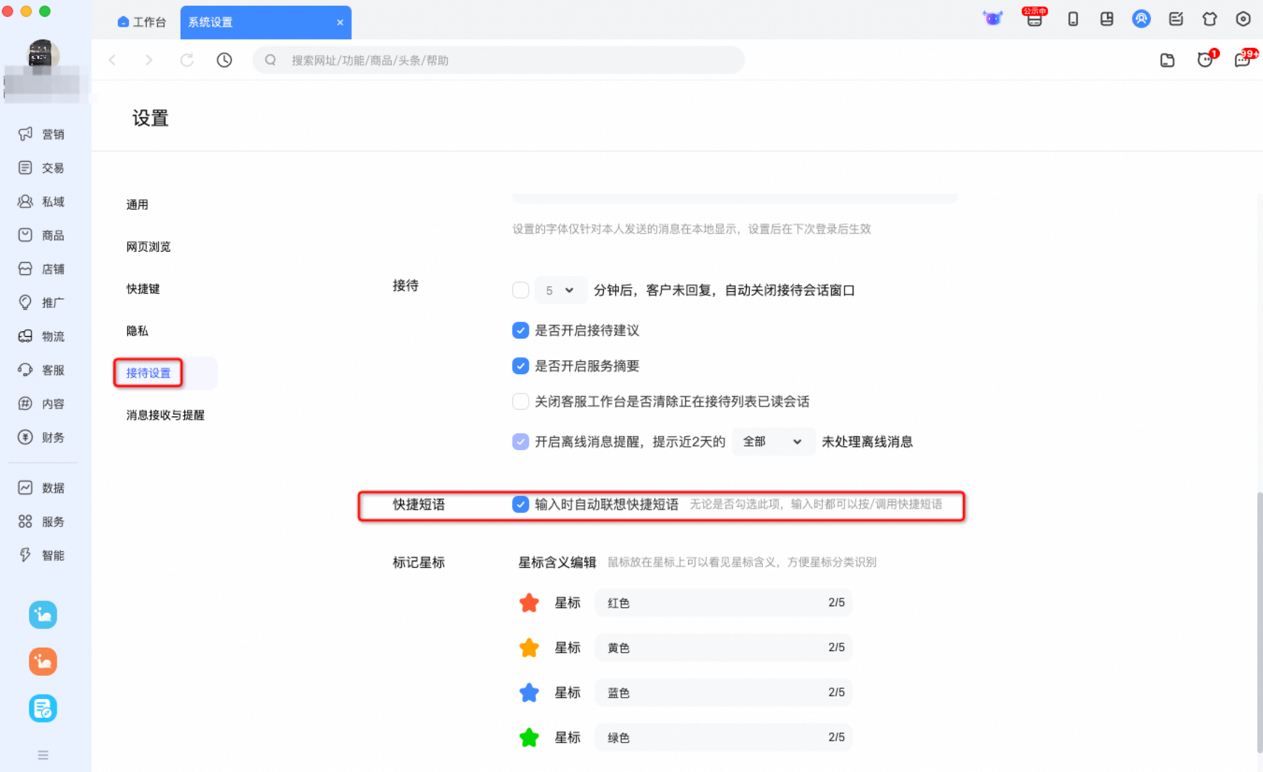Screen dimensions: 1263x772
Task: Click the user avatar in sidebar
Action: coord(43,55)
